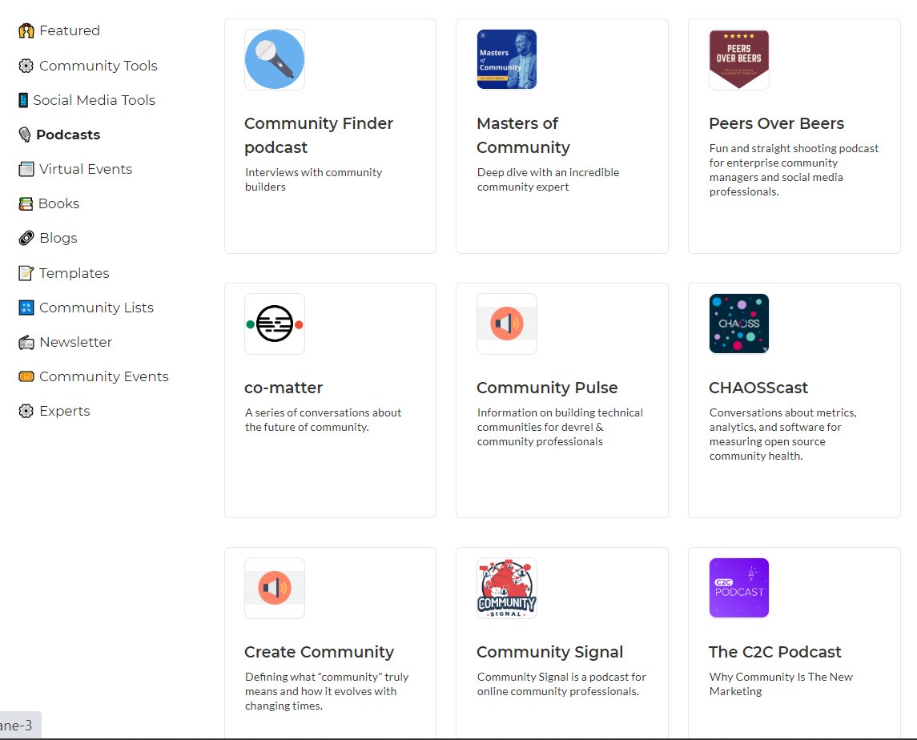
Task: Click the Social Media Tools phone icon
Action: (x=25, y=99)
